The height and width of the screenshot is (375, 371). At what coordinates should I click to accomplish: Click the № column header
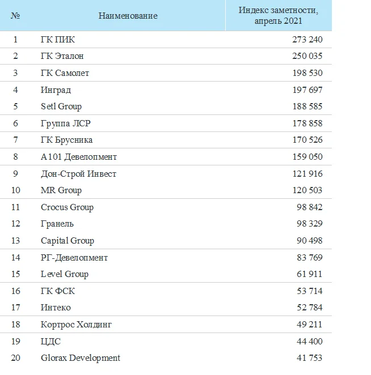[15, 16]
